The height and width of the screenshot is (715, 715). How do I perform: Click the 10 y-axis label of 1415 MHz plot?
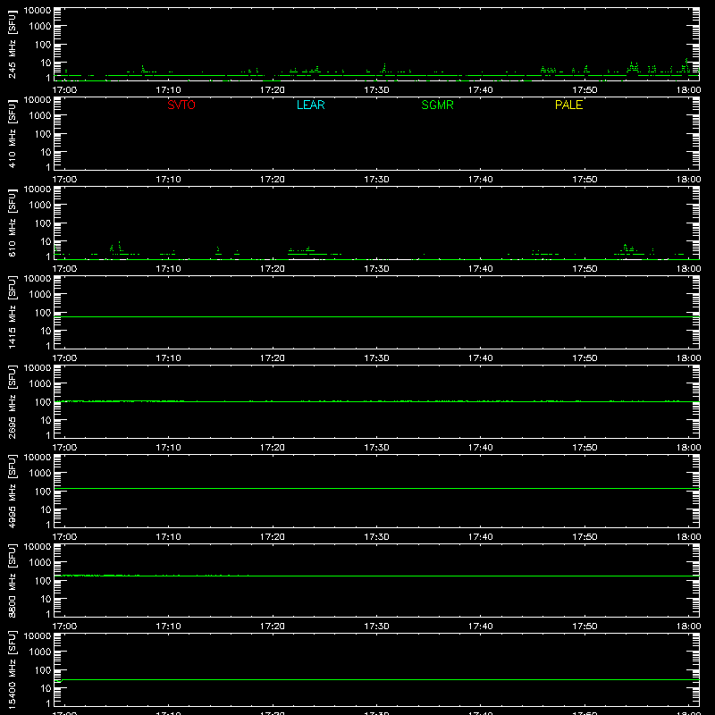tap(46, 331)
